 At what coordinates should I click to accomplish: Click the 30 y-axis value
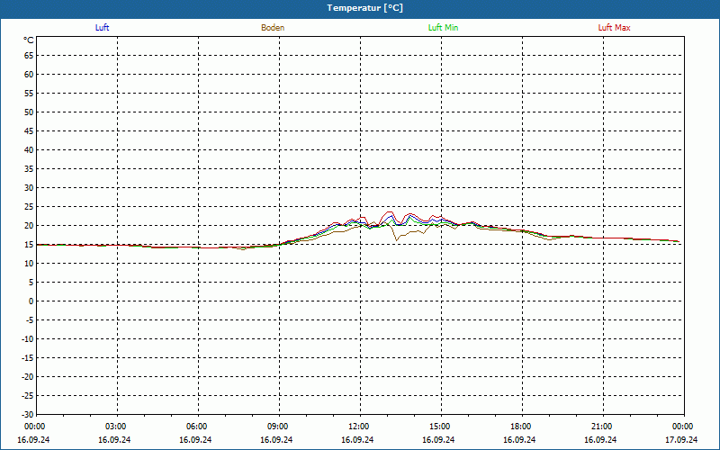coord(29,188)
